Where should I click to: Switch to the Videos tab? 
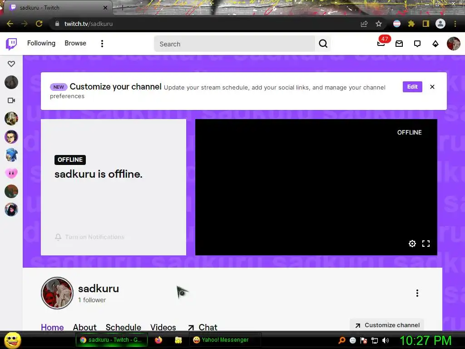[x=163, y=327]
